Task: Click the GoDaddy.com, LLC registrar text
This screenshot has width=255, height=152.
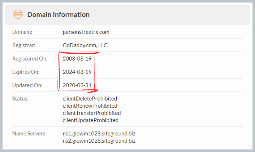Action: pyautogui.click(x=85, y=45)
